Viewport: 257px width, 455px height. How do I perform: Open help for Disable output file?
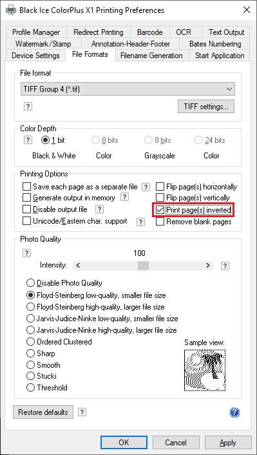pos(99,209)
